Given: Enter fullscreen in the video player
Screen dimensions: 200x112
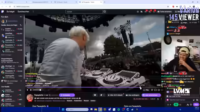Looking at the screenshot, I should point(162,90).
